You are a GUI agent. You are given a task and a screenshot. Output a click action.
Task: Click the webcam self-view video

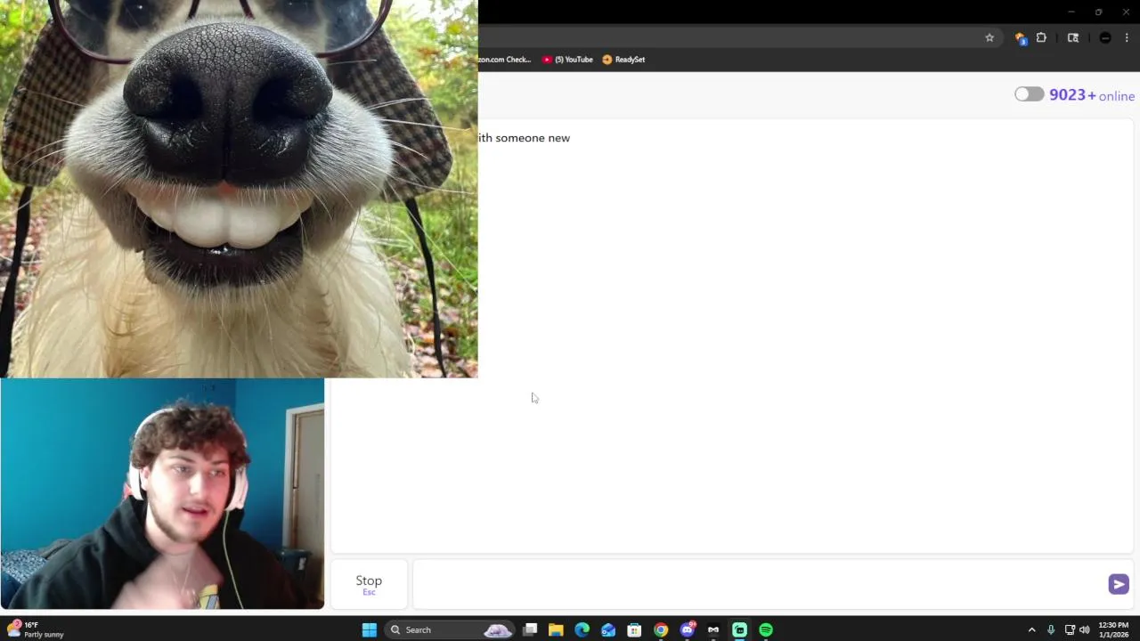click(162, 494)
